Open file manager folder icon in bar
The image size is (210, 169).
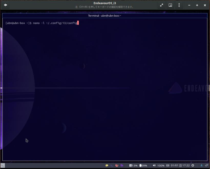[122, 165]
